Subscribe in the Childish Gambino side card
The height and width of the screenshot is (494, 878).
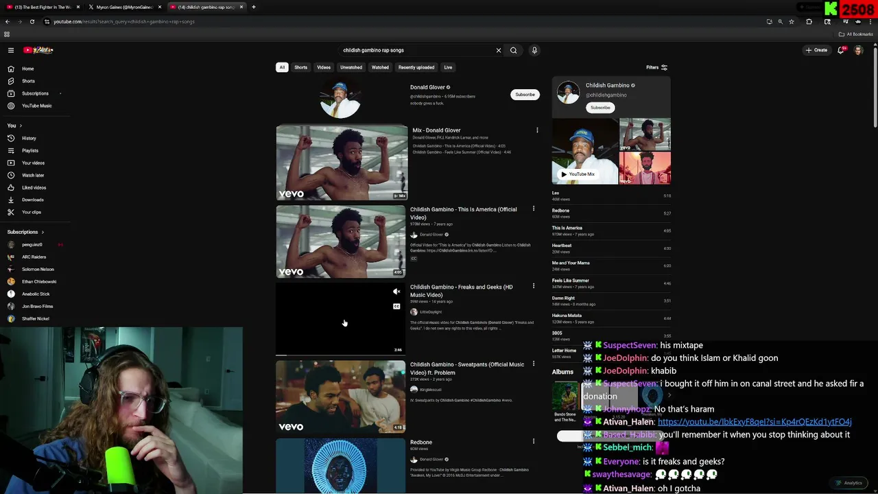600,108
